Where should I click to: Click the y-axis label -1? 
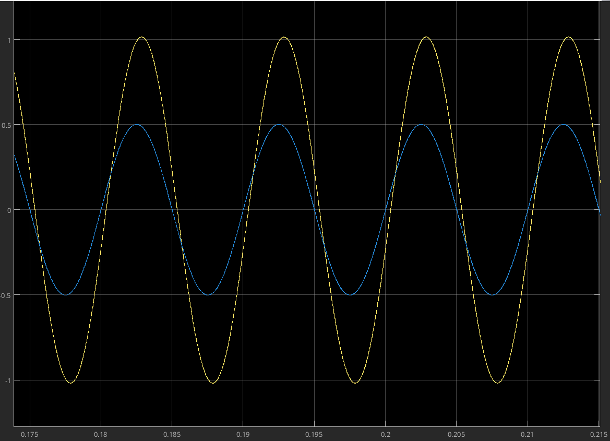[7, 380]
